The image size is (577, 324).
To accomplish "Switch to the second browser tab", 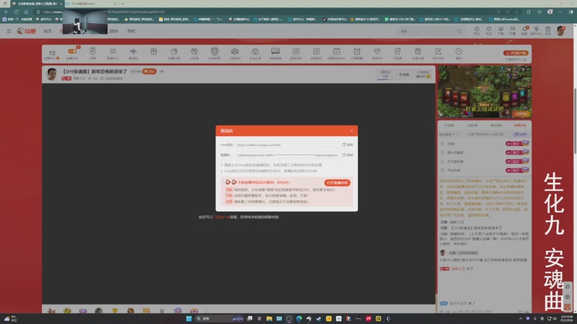I will (x=92, y=4).
